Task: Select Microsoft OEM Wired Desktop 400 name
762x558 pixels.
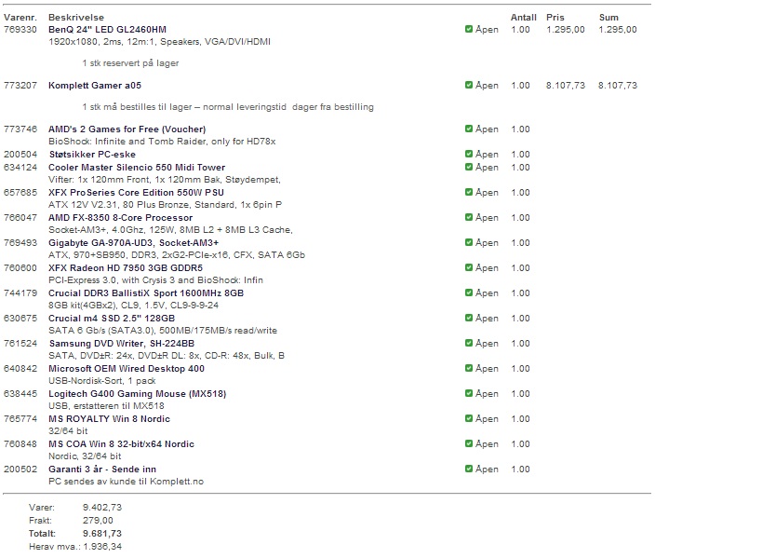Action: 127,368
